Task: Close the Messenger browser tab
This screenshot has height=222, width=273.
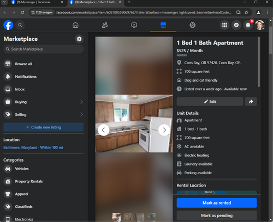Action: (62, 2)
